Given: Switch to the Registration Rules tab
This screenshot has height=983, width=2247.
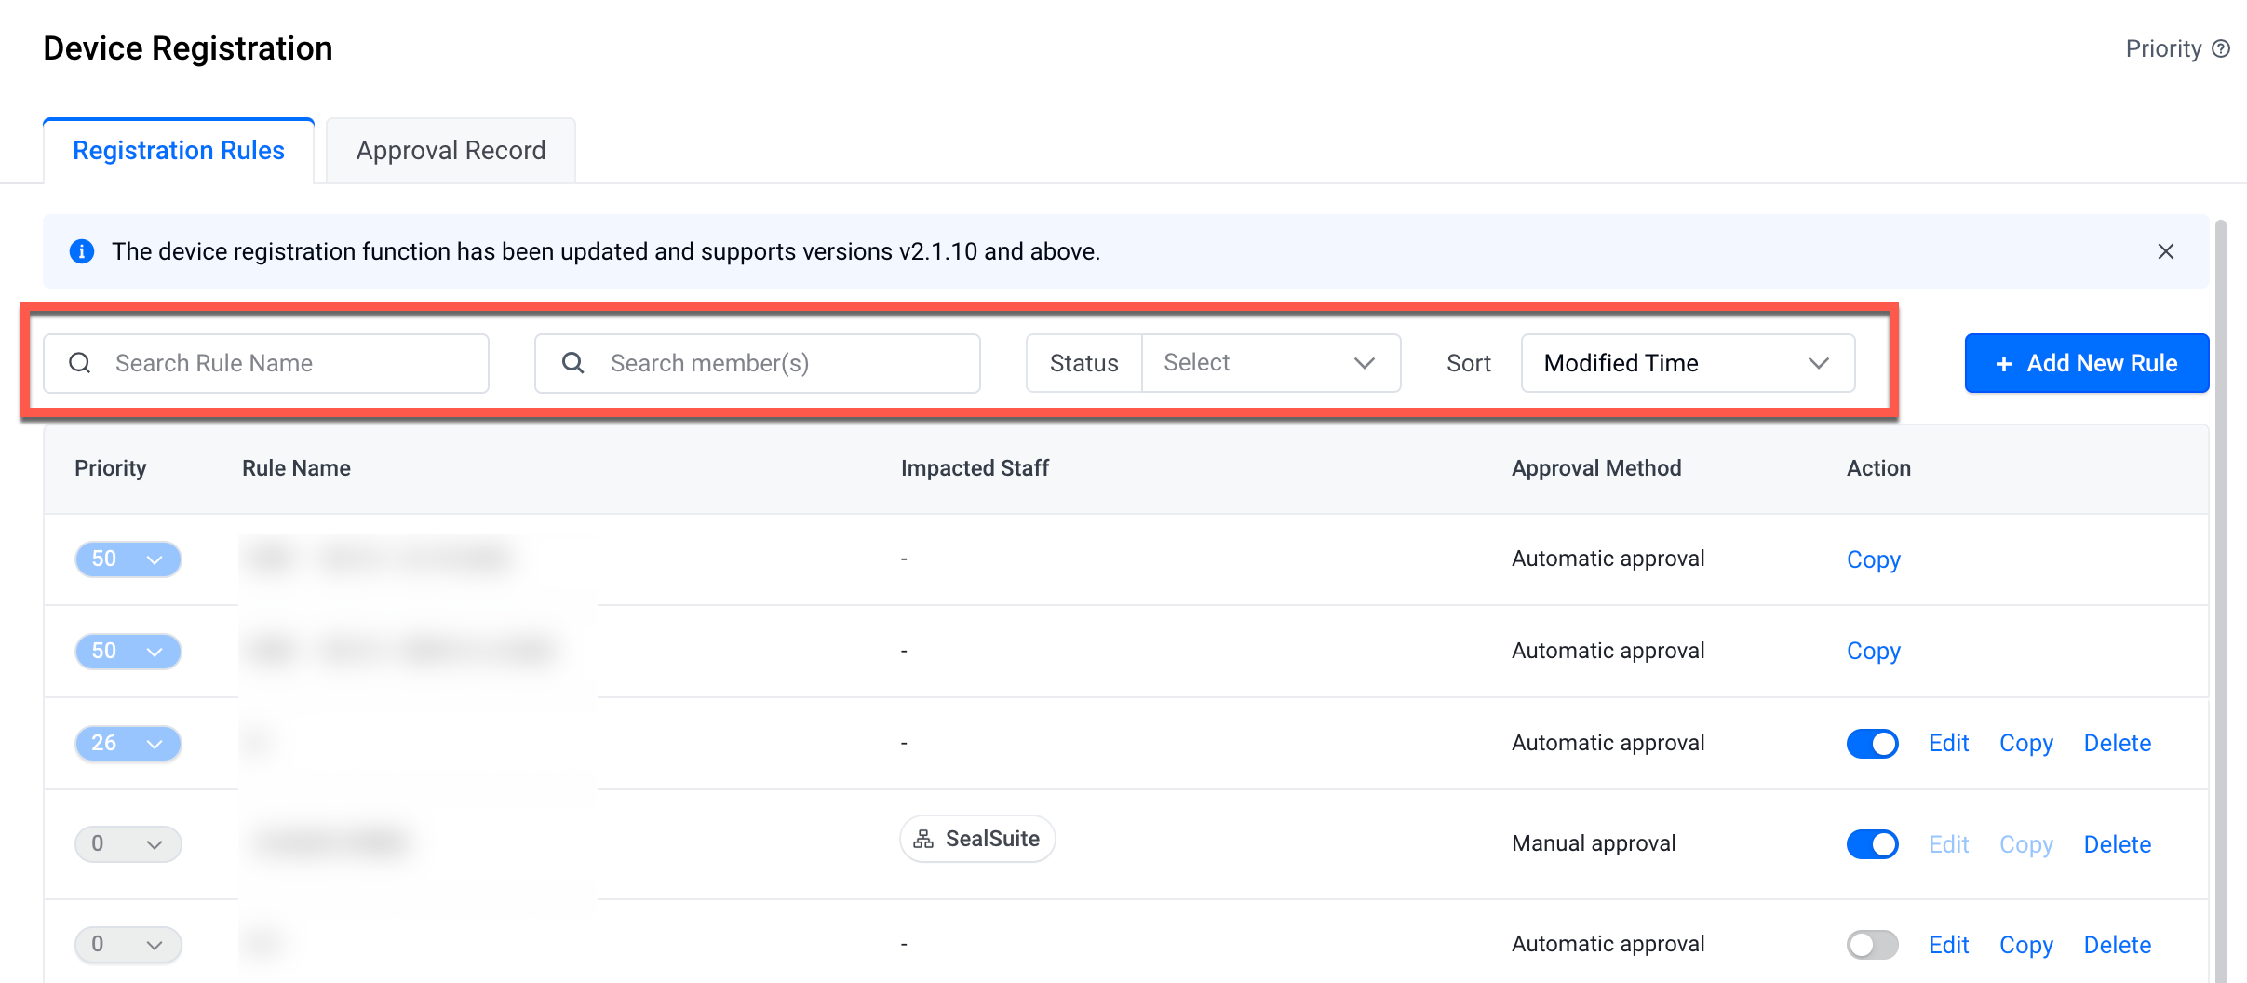Looking at the screenshot, I should pyautogui.click(x=179, y=151).
